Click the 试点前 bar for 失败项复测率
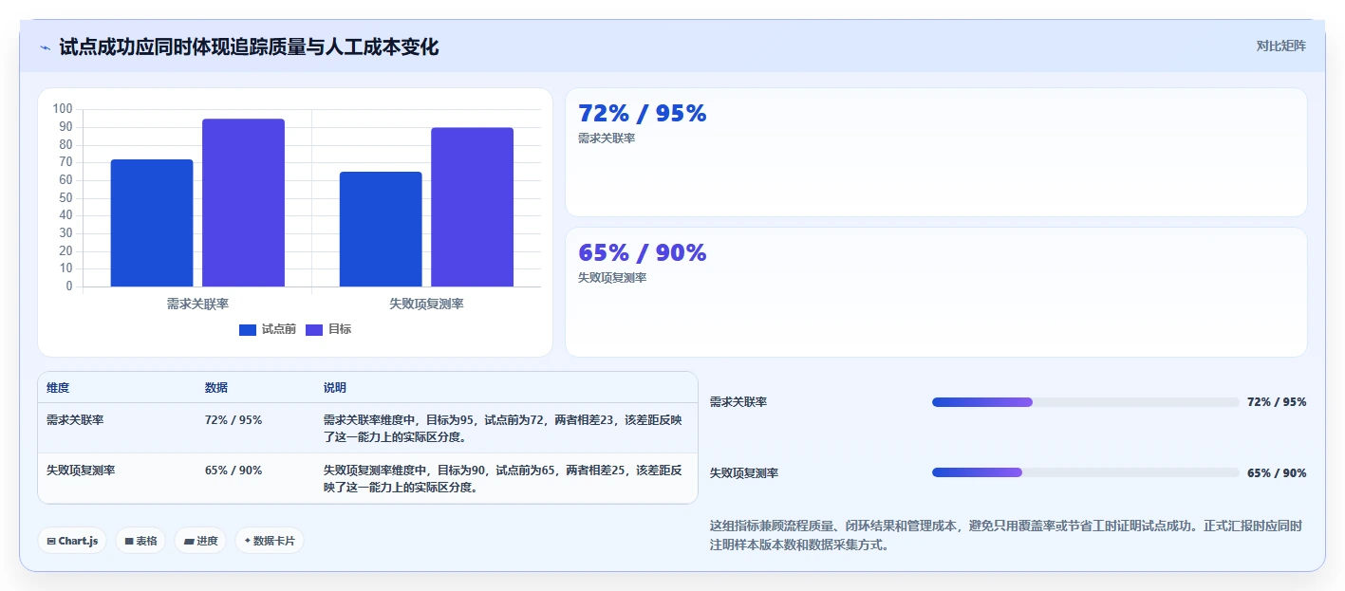The width and height of the screenshot is (1345, 591). coord(381,229)
